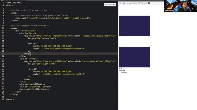Click the div id='back' line

[x=28, y=33]
